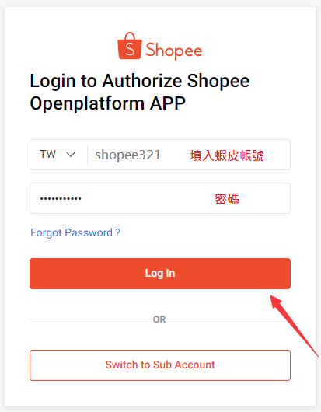Click the red 填入蝦皮帳號 annotation text

227,155
